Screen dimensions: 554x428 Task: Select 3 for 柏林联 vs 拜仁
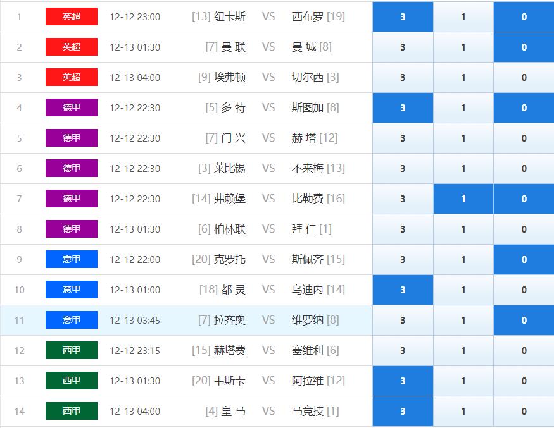(403, 229)
